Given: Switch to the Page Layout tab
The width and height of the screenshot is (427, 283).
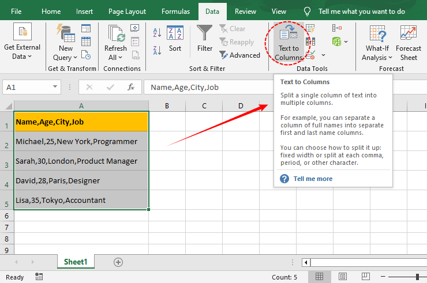Looking at the screenshot, I should [x=127, y=12].
